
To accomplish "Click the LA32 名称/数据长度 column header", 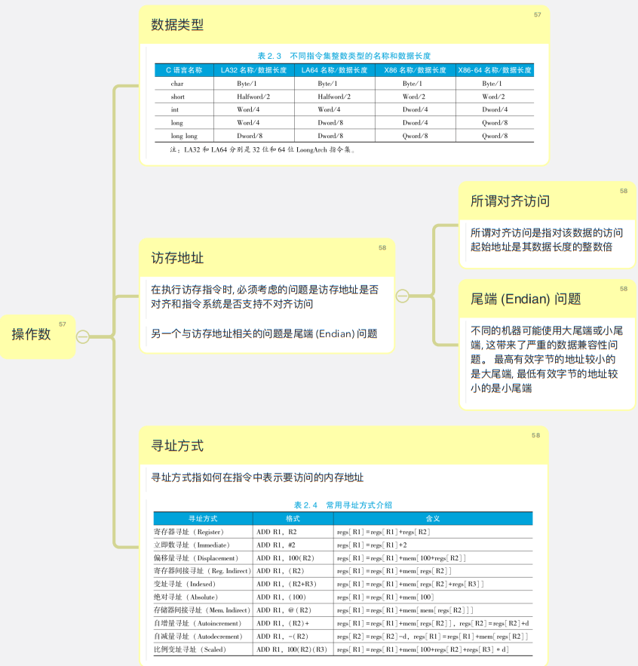I will [253, 70].
